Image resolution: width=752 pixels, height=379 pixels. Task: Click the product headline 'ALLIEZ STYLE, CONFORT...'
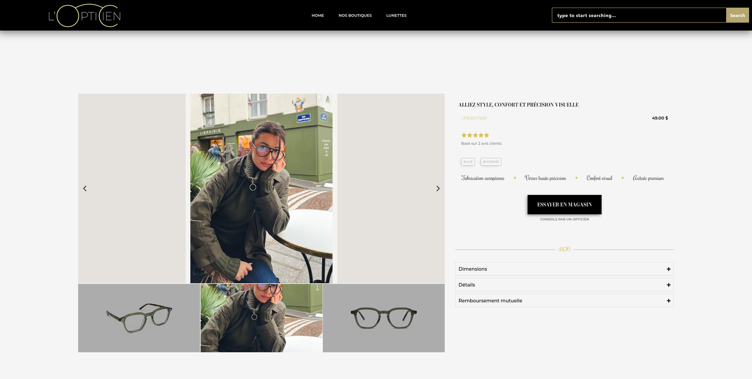click(x=518, y=105)
